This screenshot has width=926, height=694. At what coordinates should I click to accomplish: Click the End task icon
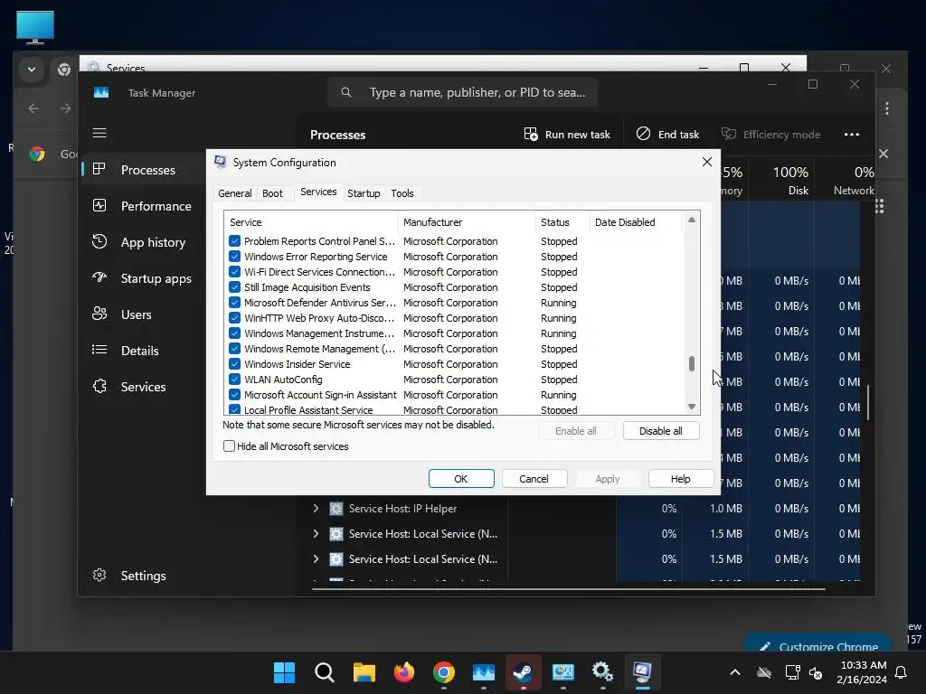643,134
